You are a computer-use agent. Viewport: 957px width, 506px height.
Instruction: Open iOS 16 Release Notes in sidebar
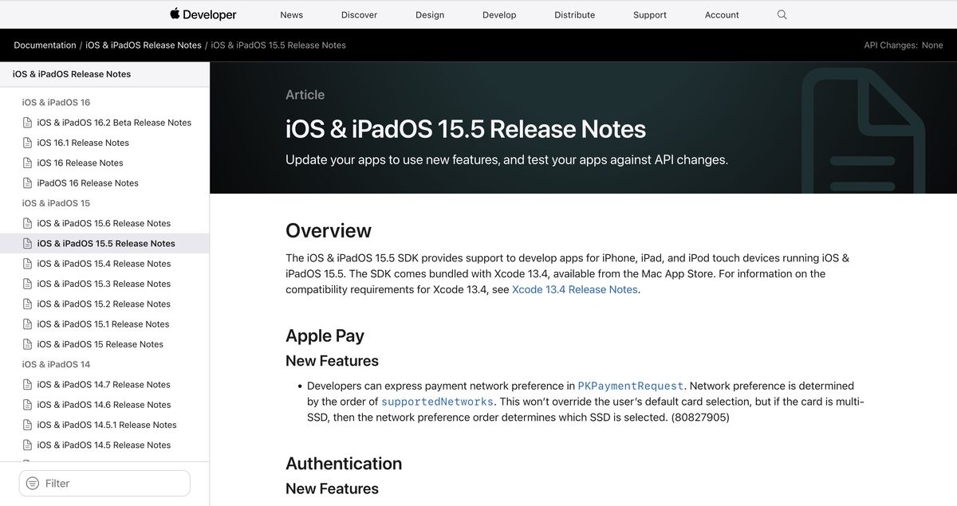click(x=80, y=163)
